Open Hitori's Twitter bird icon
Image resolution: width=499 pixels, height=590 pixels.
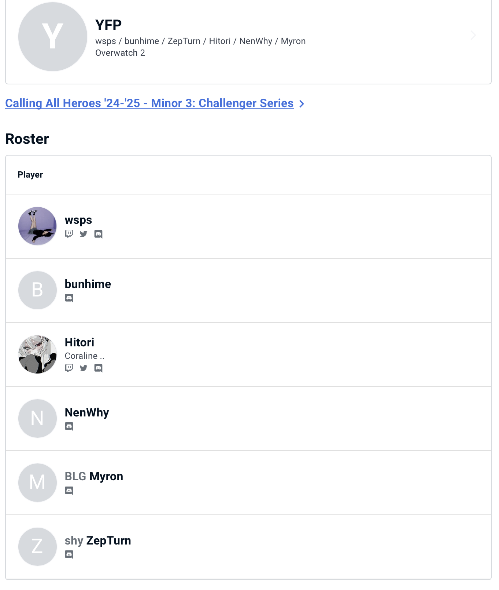coord(84,368)
